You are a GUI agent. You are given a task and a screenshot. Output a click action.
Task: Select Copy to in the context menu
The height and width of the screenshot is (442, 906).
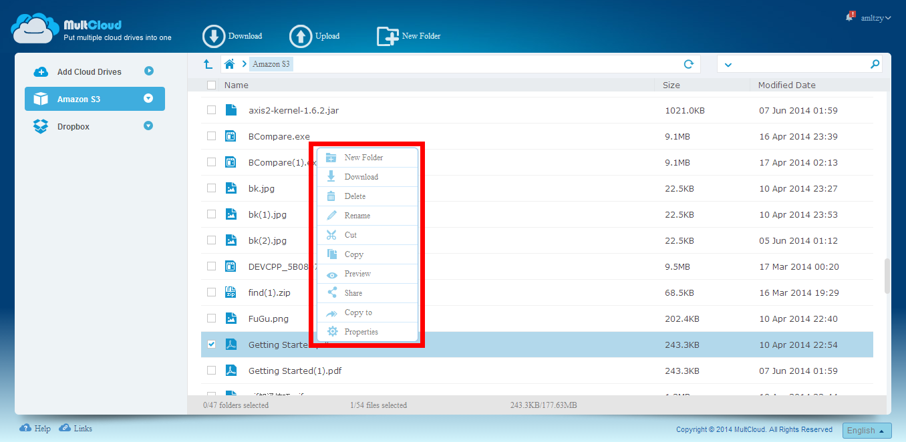tap(358, 312)
